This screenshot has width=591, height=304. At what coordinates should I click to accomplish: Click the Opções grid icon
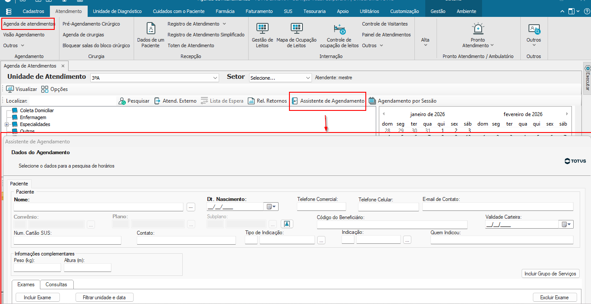click(x=45, y=89)
